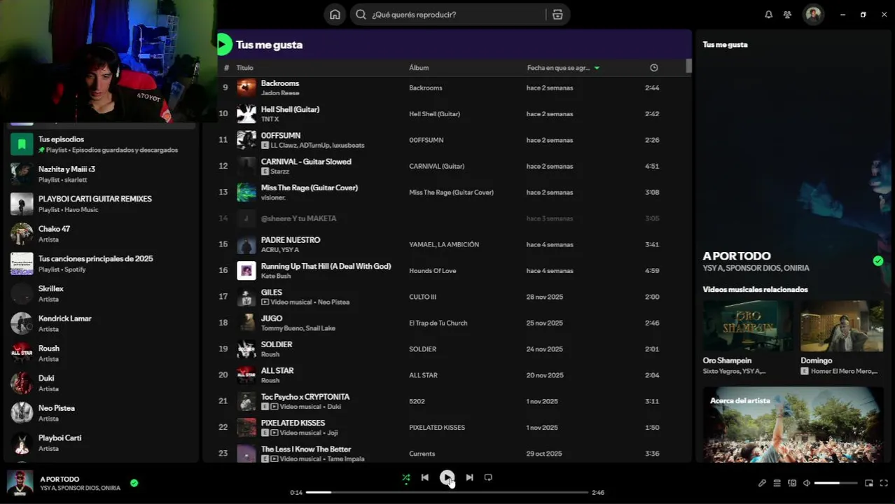This screenshot has width=895, height=504.
Task: Open Tus episodios in sidebar
Action: 102,144
